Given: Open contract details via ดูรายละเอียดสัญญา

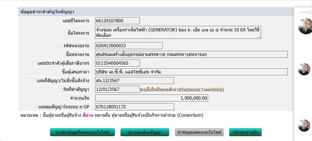Looking at the screenshot, I should point(145,132).
